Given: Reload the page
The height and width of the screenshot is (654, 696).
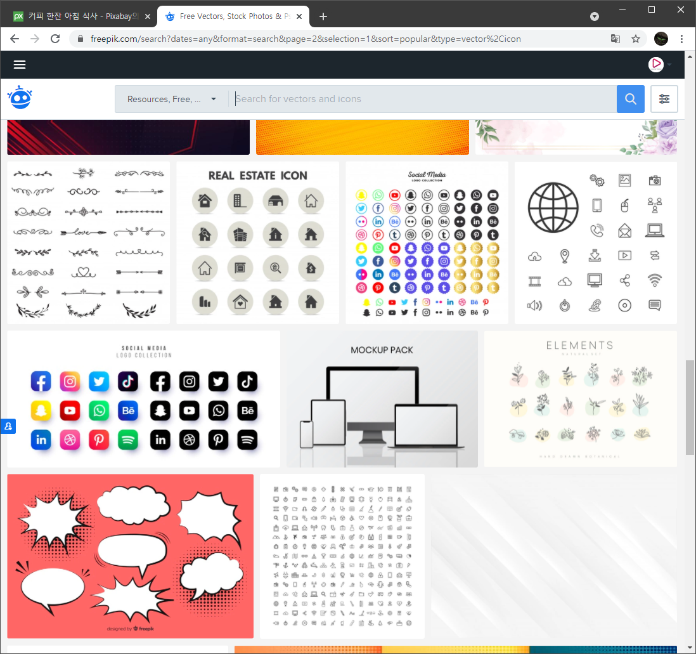Looking at the screenshot, I should click(55, 39).
